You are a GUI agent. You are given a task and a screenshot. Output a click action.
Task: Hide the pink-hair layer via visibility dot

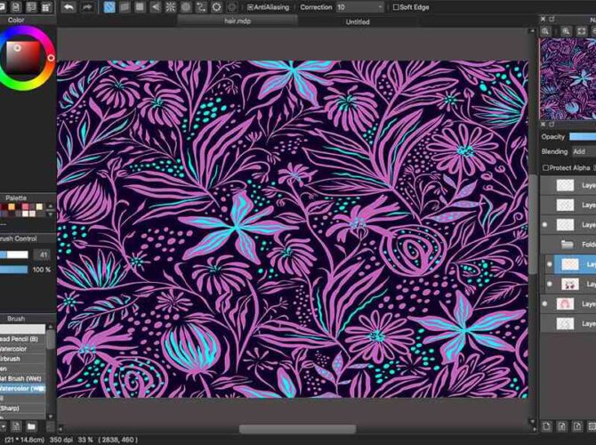[x=544, y=303]
